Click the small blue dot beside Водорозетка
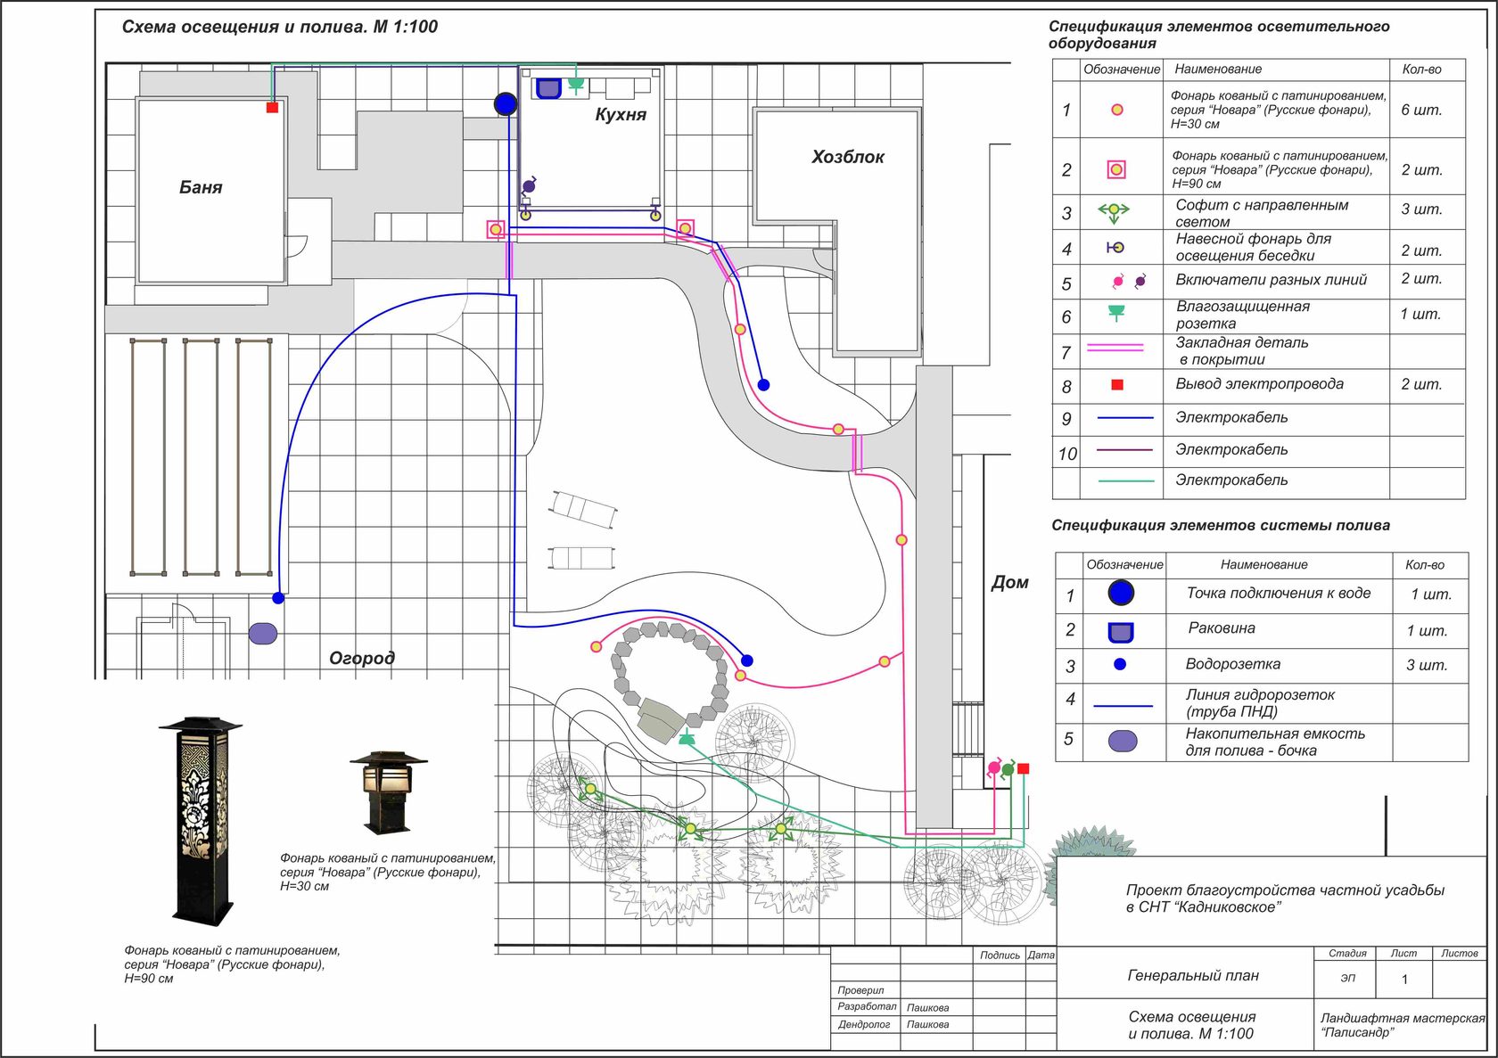This screenshot has height=1058, width=1498. [1120, 664]
